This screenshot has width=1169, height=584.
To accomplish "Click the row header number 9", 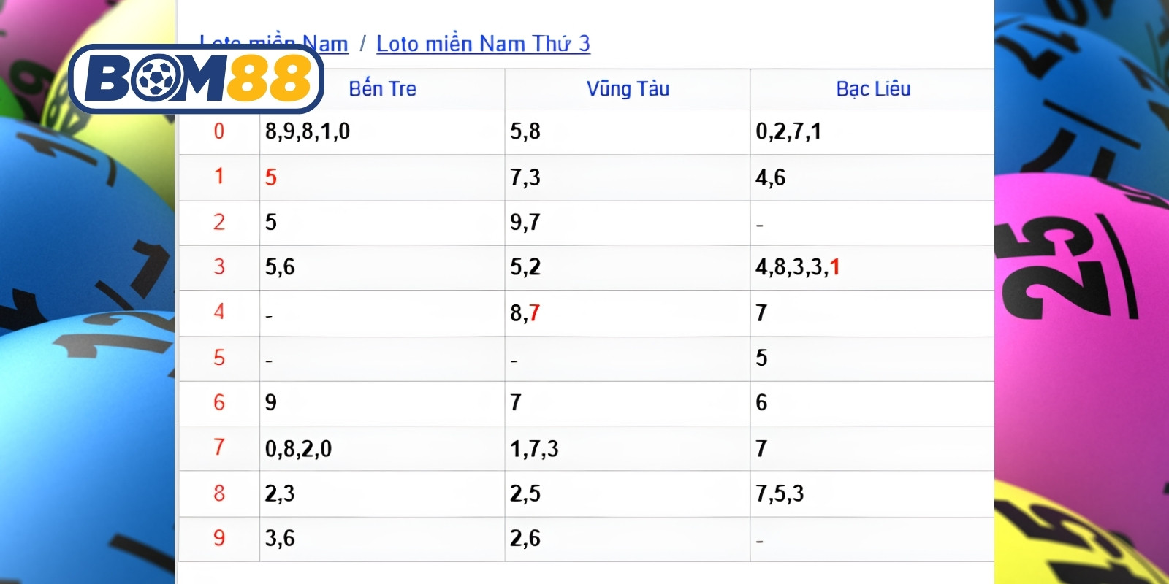I will (218, 538).
